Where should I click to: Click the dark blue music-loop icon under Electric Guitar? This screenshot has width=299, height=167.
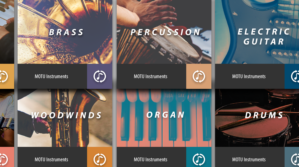pyautogui.click(x=292, y=76)
